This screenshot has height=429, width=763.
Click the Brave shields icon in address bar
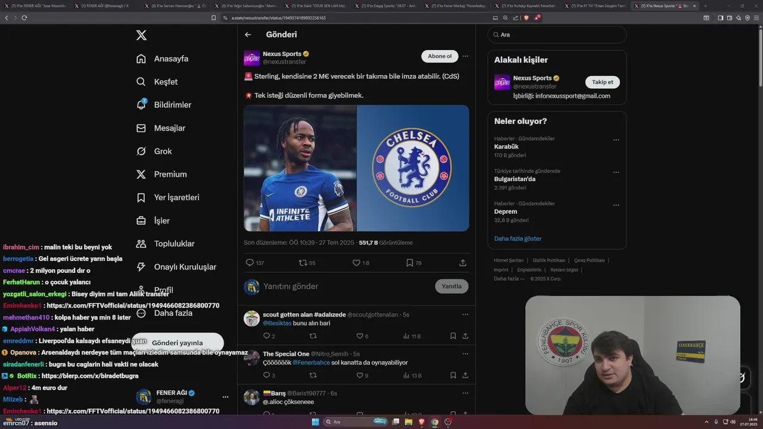pyautogui.click(x=526, y=18)
